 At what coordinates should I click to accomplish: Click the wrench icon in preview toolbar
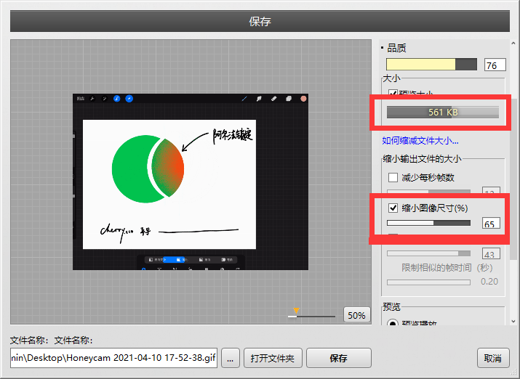tap(92, 99)
